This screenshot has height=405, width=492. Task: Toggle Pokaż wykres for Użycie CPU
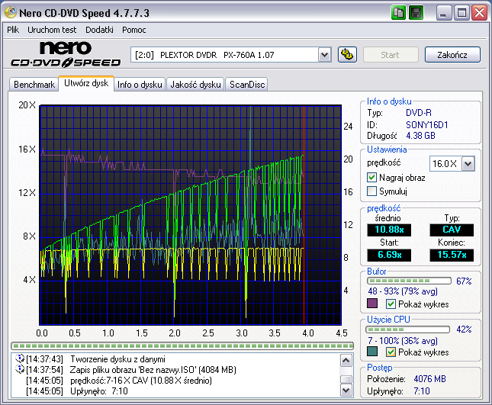(391, 352)
